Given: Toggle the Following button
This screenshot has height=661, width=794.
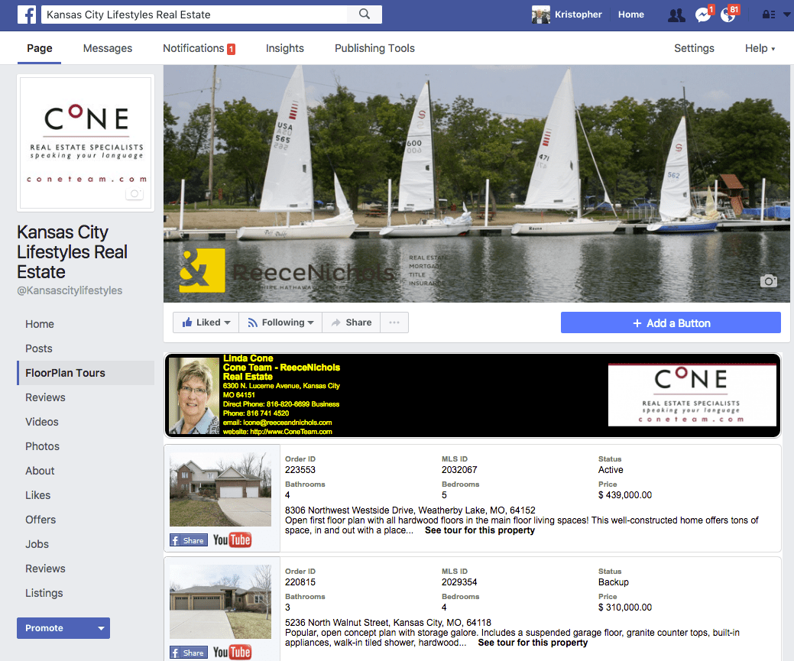Looking at the screenshot, I should 280,322.
